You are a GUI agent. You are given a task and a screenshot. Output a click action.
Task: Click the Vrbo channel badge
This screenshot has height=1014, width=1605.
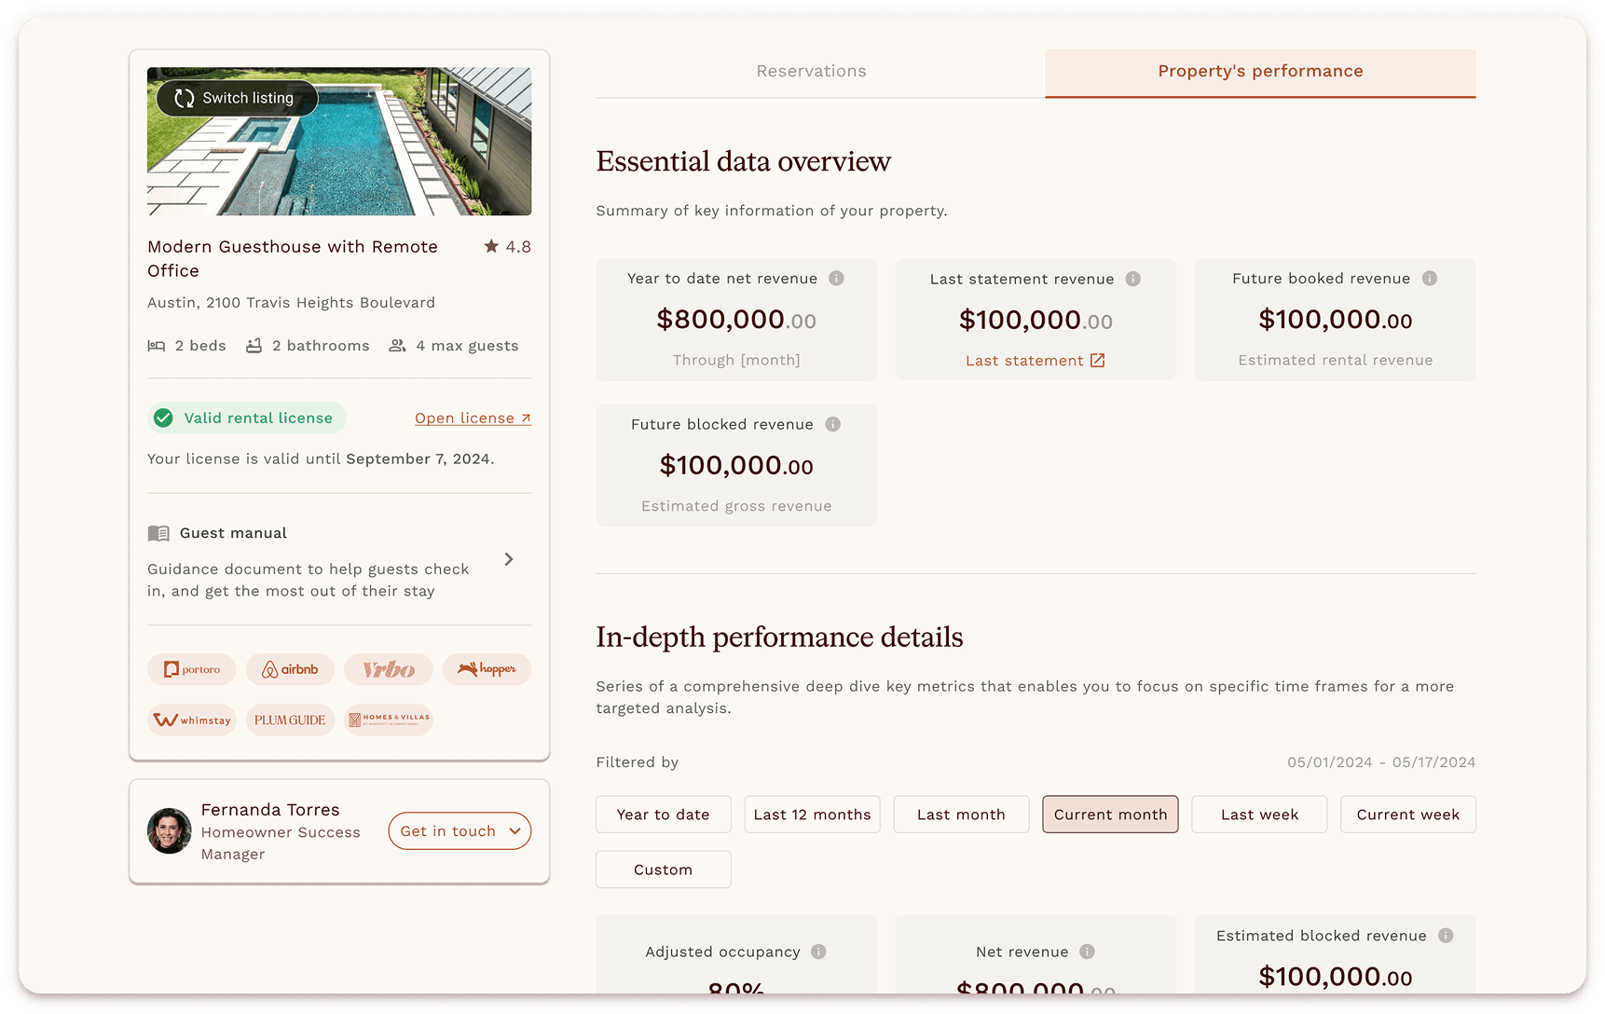coord(389,669)
